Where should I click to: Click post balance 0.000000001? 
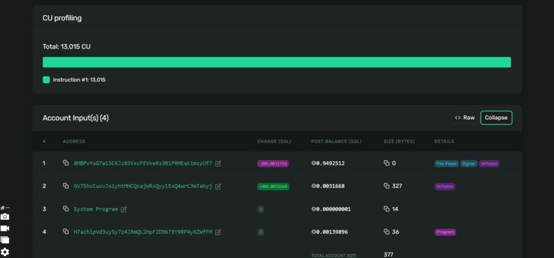[x=331, y=209]
